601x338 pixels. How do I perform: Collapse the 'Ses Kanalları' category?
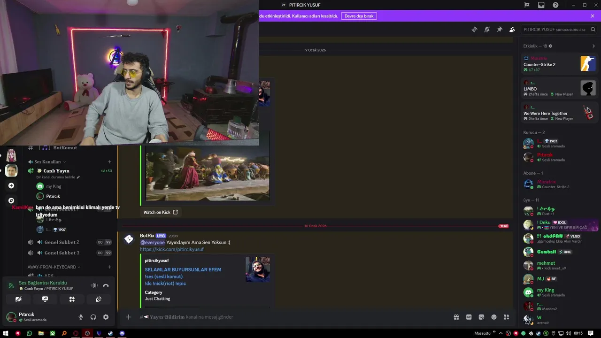click(47, 162)
